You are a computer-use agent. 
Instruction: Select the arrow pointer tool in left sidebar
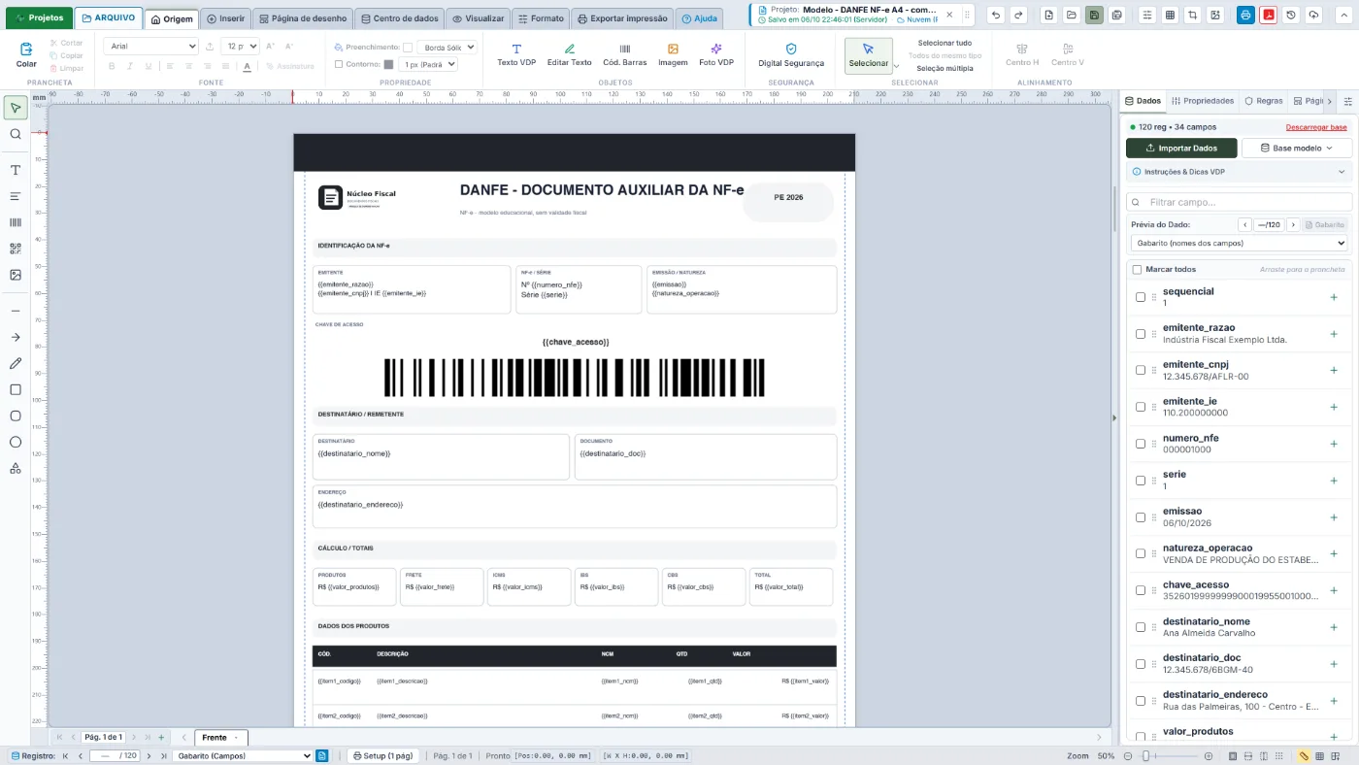click(16, 108)
